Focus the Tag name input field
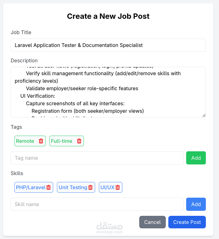219x239 pixels. [x=97, y=158]
